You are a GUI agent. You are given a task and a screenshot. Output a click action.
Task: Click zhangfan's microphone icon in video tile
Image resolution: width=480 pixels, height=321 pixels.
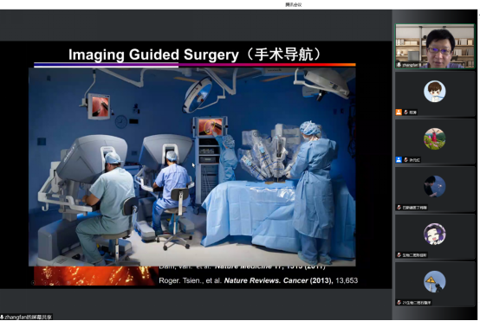(399, 65)
